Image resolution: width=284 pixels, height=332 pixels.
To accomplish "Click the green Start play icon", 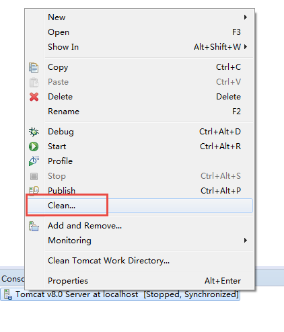I will click(34, 147).
